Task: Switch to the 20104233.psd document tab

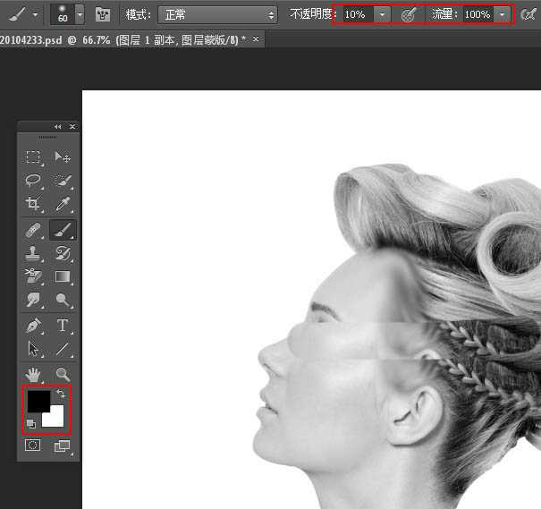Action: tap(125, 40)
